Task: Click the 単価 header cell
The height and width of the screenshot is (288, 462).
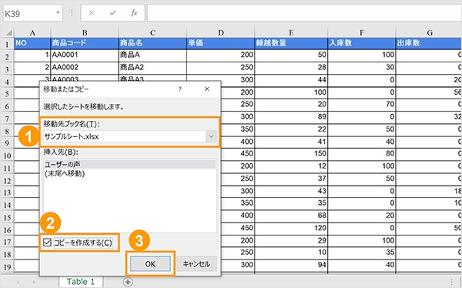Action: 221,43
